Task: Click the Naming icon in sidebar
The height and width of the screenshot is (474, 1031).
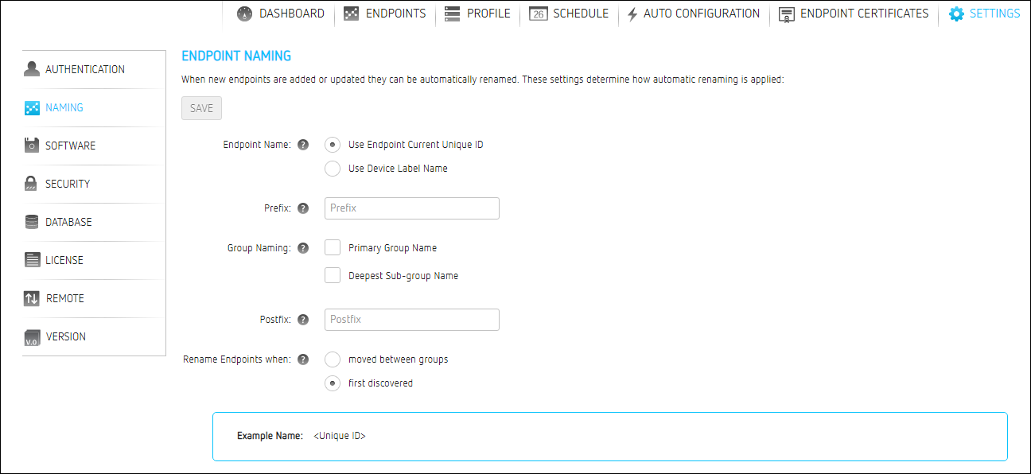Action: (x=32, y=107)
